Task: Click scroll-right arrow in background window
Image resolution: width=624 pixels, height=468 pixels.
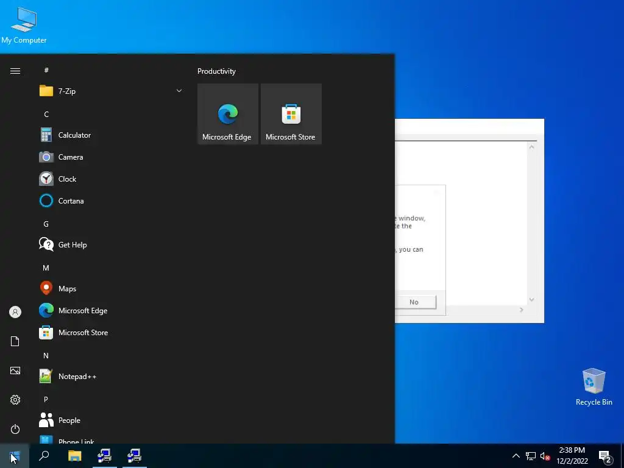Action: point(522,310)
